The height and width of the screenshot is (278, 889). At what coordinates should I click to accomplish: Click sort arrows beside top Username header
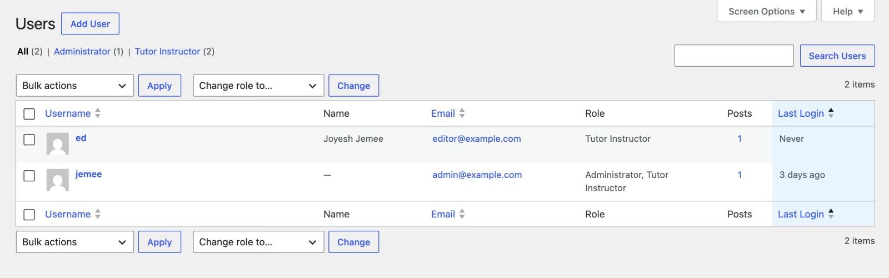(x=98, y=113)
